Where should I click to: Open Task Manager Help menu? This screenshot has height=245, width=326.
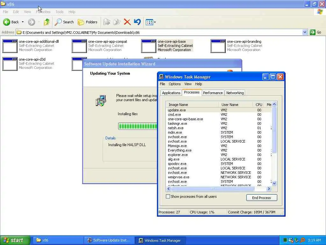(199, 84)
